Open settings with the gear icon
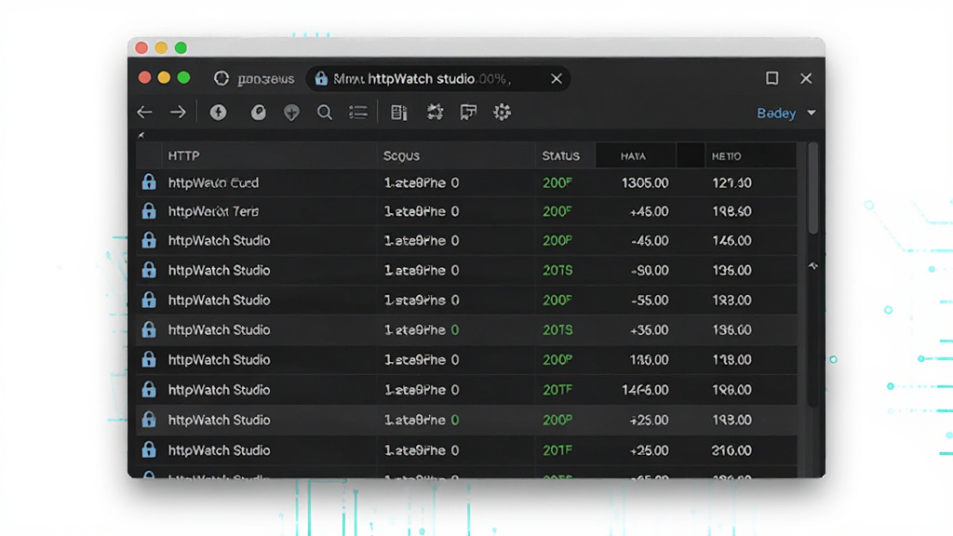This screenshot has width=953, height=536. click(x=502, y=113)
